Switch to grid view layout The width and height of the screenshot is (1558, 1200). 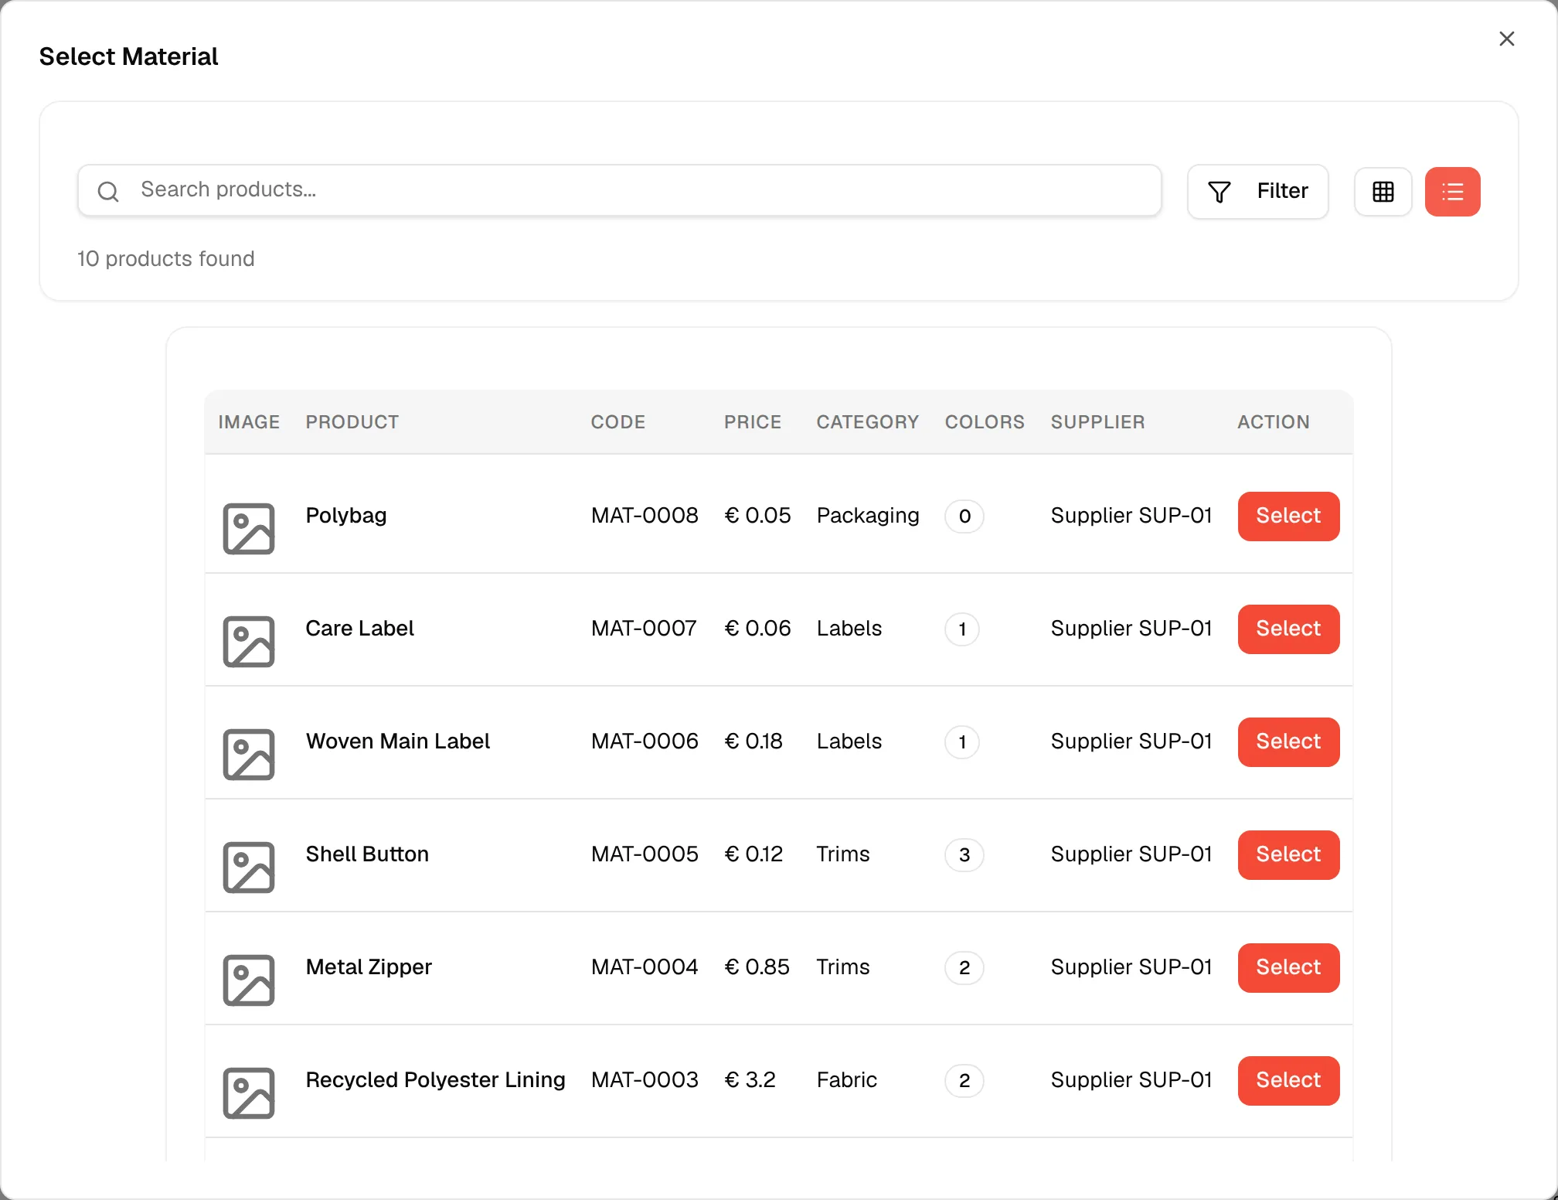coord(1383,192)
